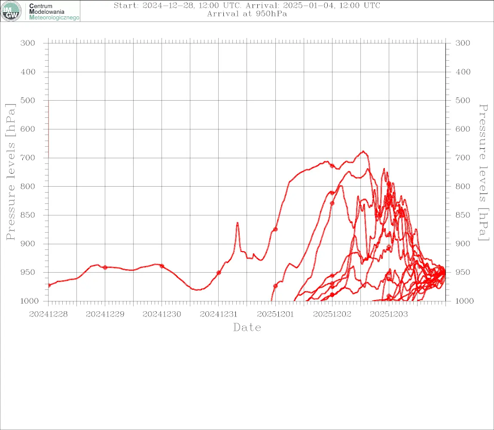Click the trajectory start marker at 20241228
This screenshot has width=494, height=430.
(49, 286)
